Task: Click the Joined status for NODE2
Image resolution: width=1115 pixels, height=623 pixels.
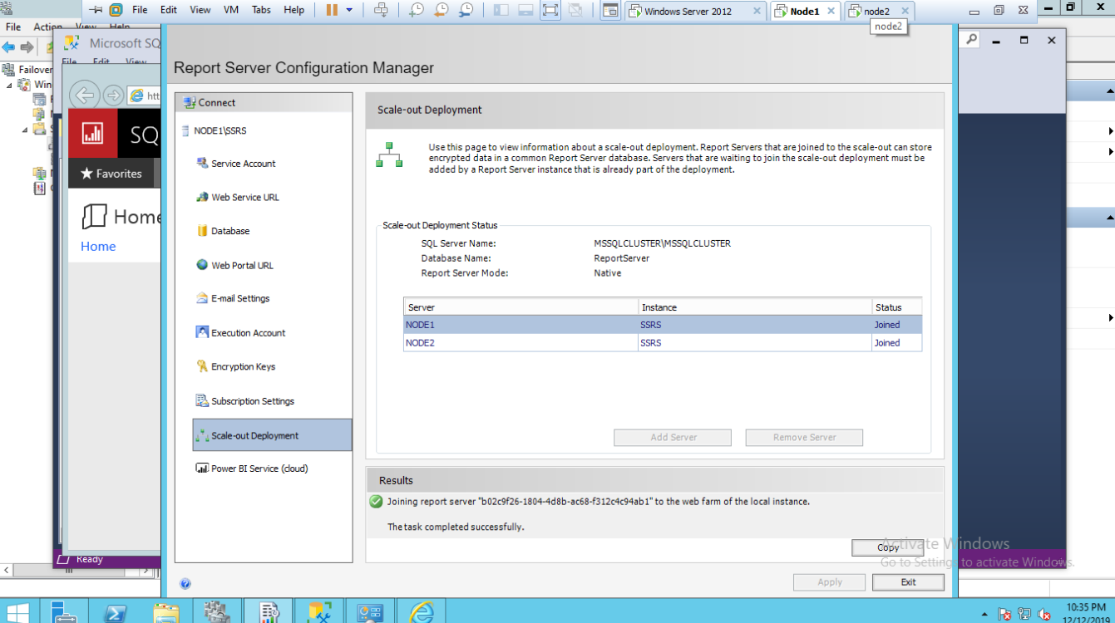Action: (887, 342)
